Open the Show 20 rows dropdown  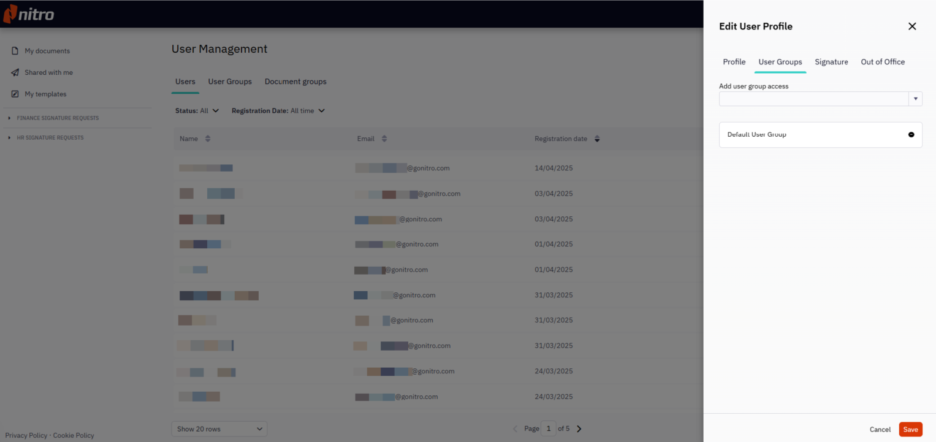(219, 429)
